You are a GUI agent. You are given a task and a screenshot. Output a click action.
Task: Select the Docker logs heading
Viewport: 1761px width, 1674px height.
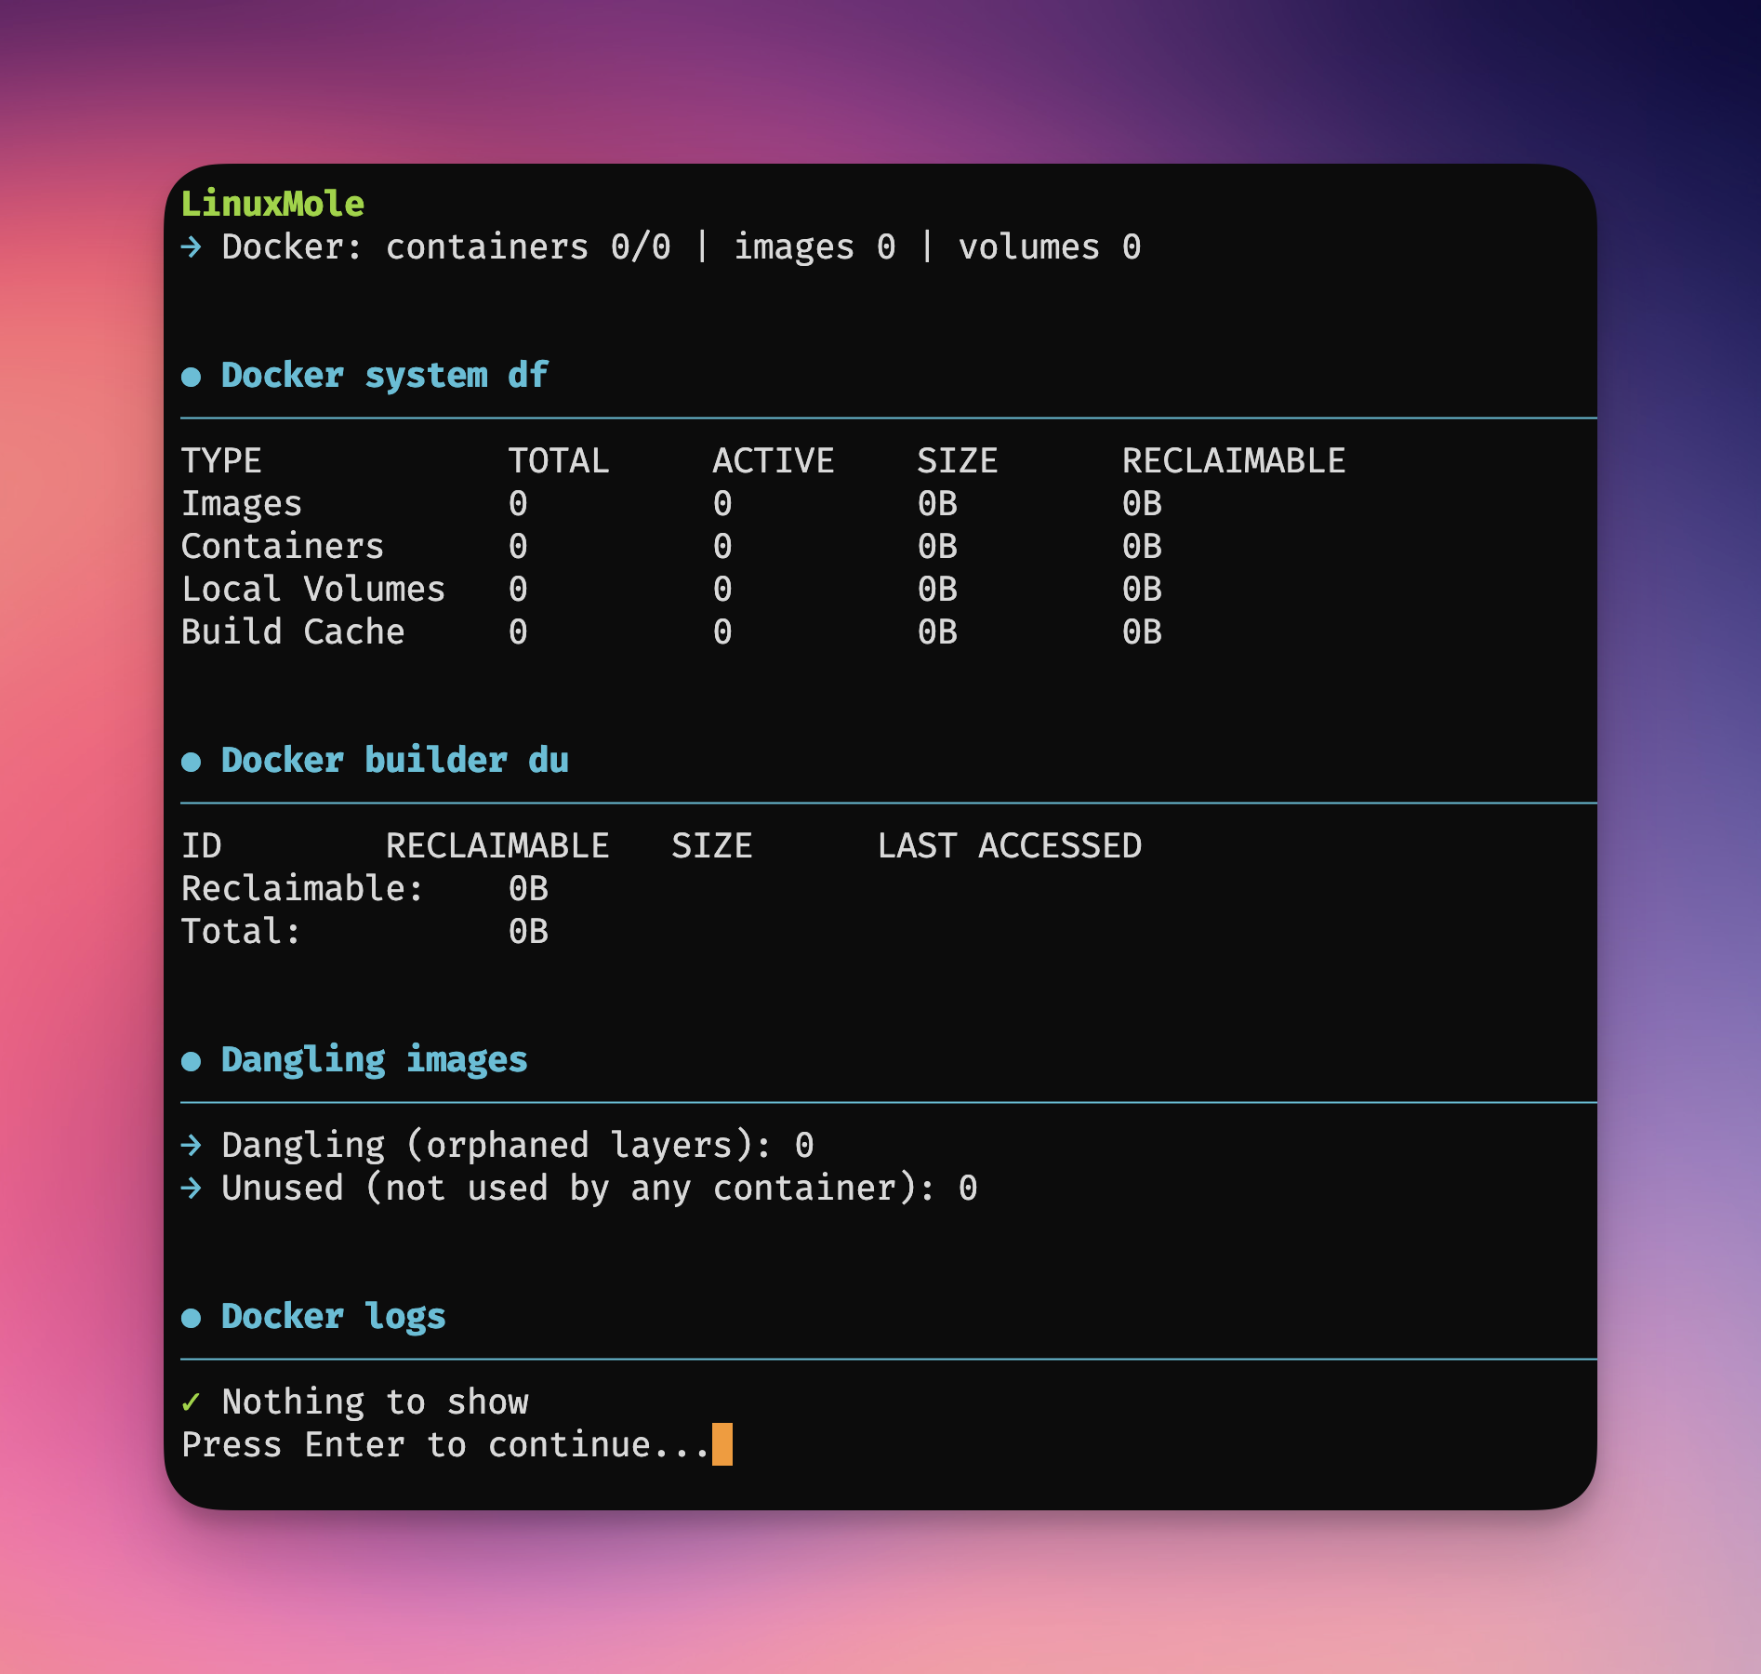click(x=334, y=1317)
